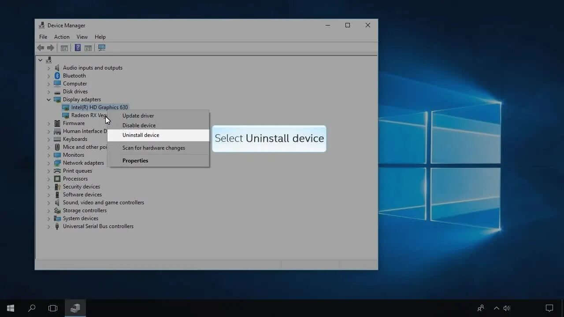Click the root computer node icon
564x317 pixels.
(49, 60)
